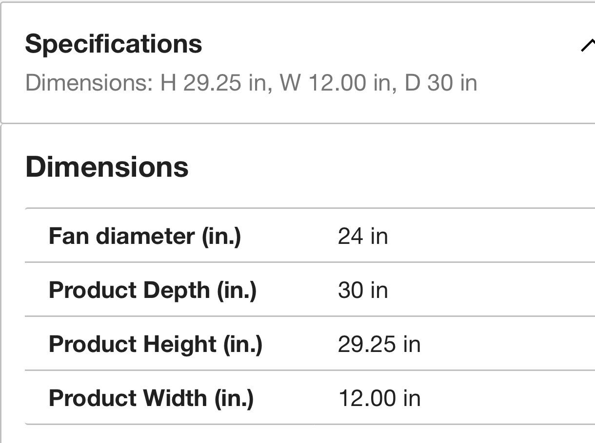Click the Specifications heading
Viewport: 595px width, 443px height.
pos(113,44)
